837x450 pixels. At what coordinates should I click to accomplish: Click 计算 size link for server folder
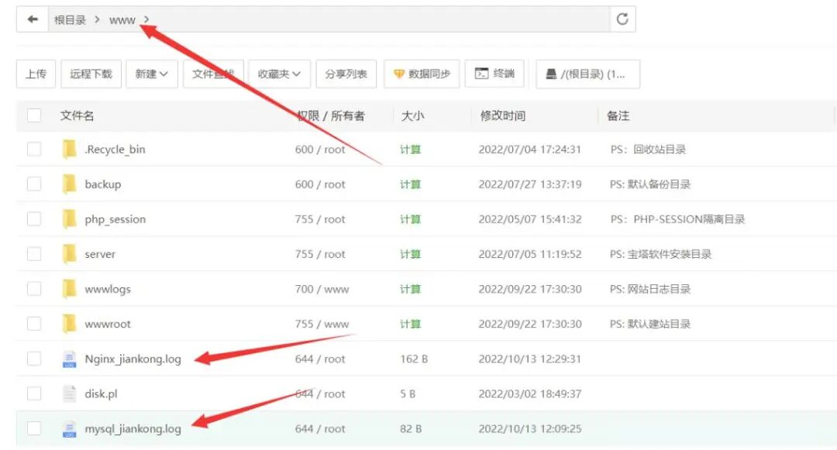pos(410,254)
